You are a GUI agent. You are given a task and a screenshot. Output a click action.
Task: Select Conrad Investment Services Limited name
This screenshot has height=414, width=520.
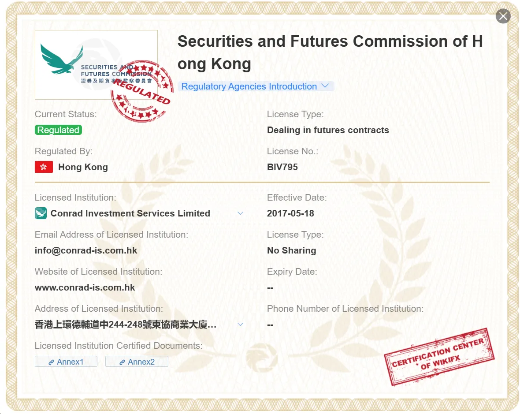pyautogui.click(x=130, y=213)
